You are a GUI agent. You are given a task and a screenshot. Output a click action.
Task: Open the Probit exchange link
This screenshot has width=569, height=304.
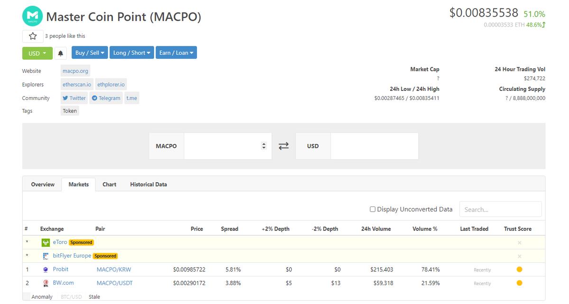tap(61, 269)
